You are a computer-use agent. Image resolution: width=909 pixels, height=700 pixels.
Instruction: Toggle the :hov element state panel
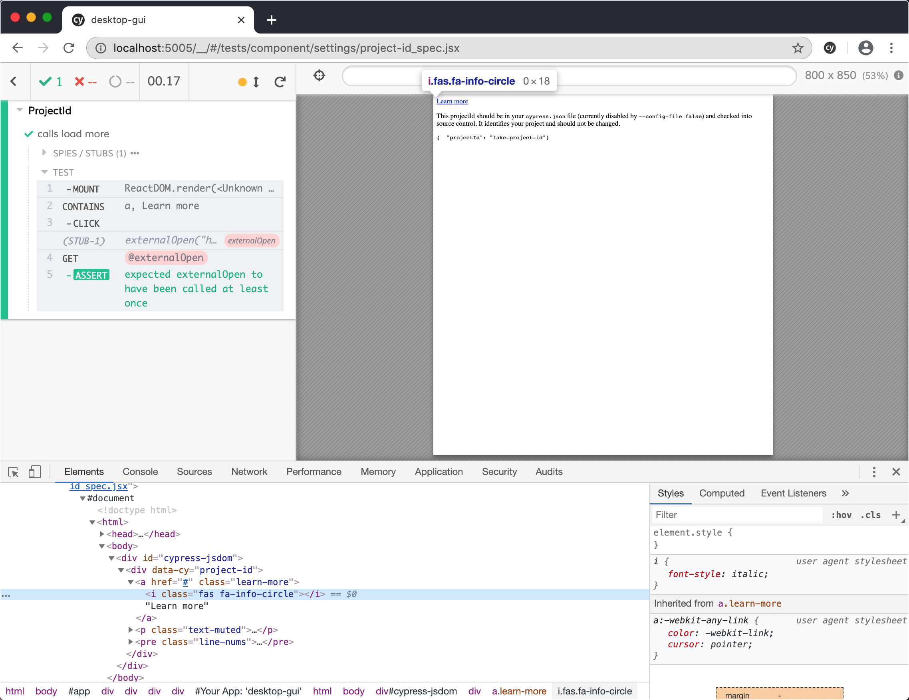(842, 514)
